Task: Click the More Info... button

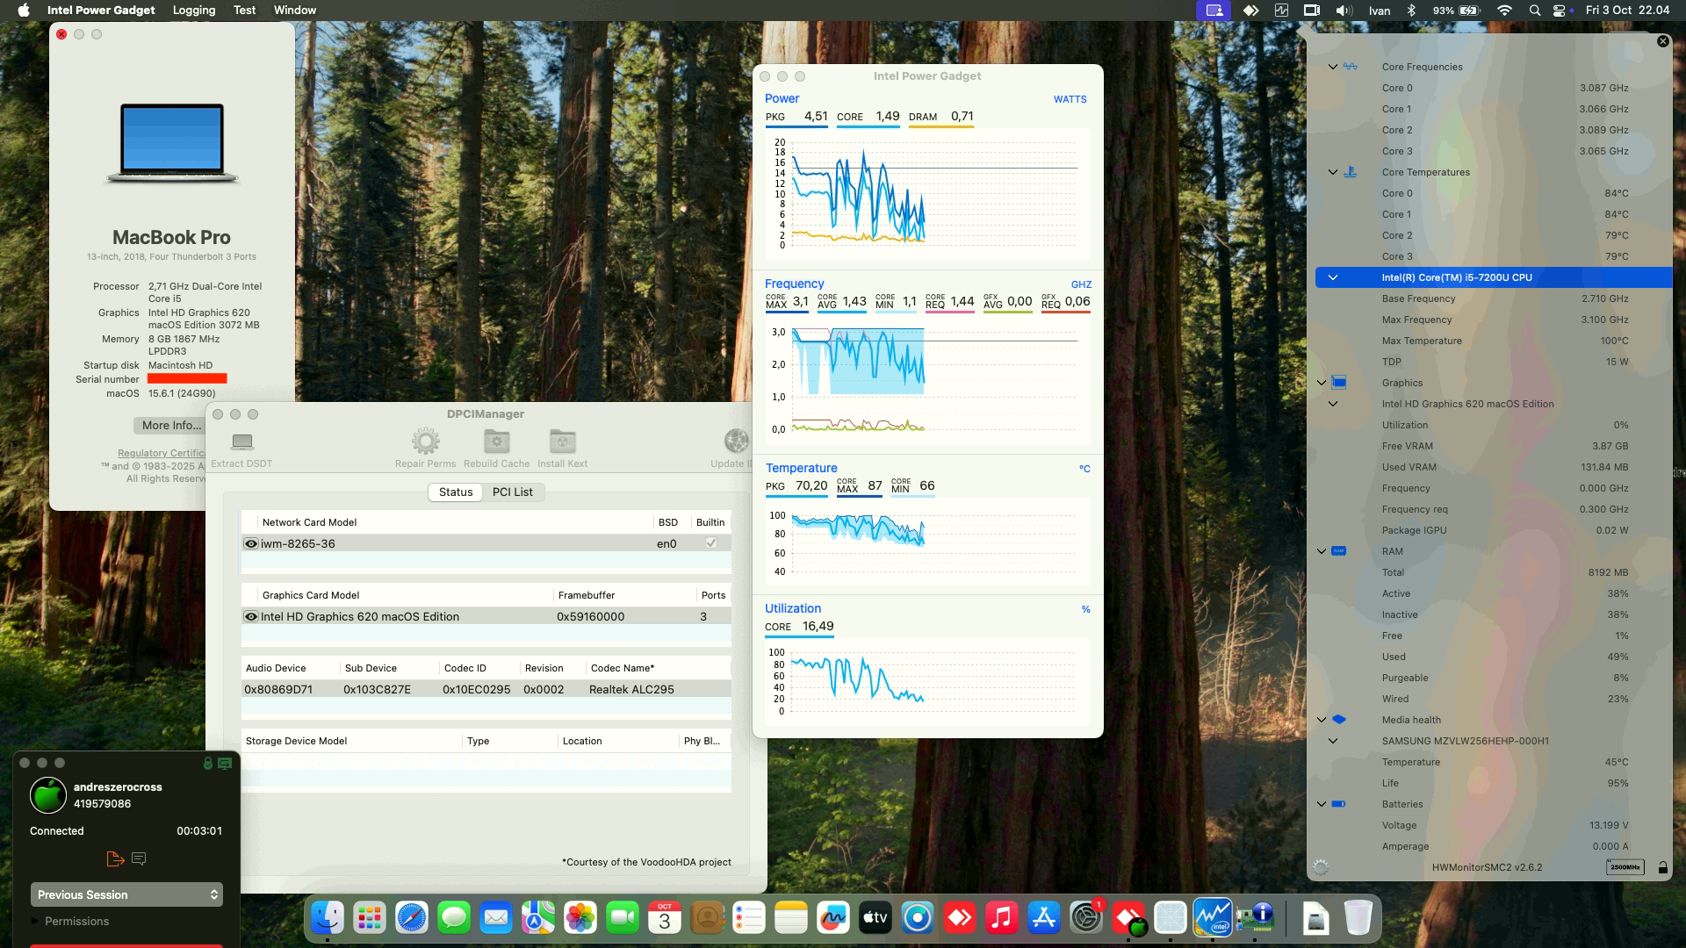Action: click(171, 425)
